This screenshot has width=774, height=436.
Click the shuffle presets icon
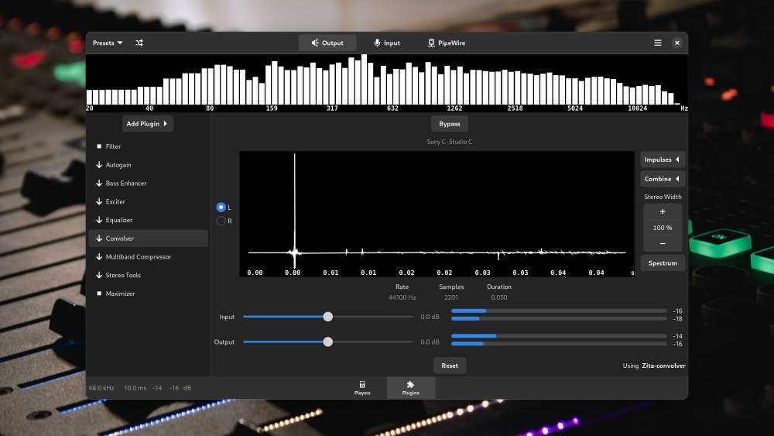pyautogui.click(x=139, y=43)
